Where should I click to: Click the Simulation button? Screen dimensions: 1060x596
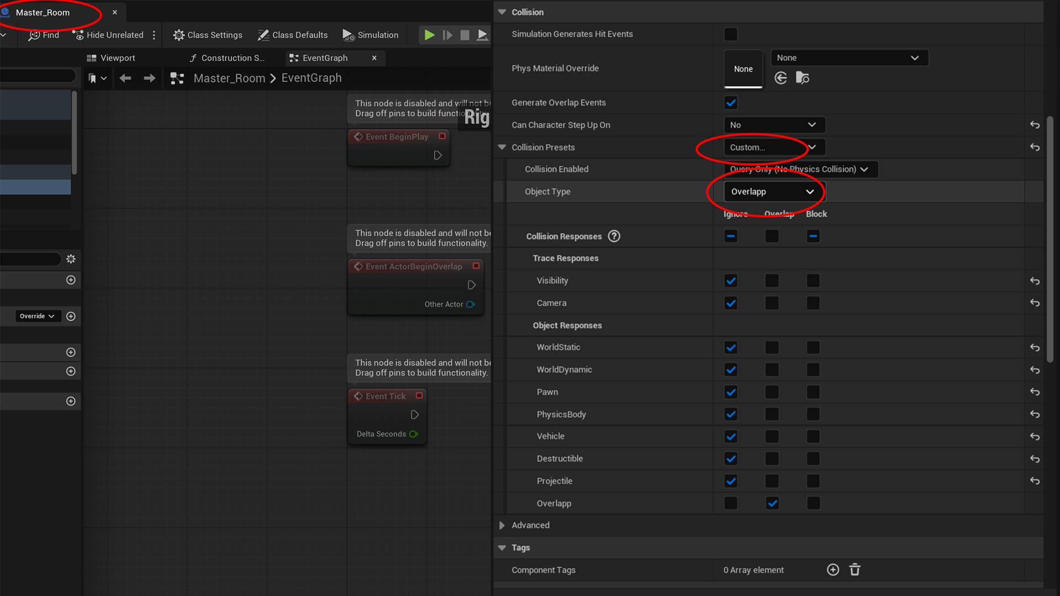(x=370, y=35)
